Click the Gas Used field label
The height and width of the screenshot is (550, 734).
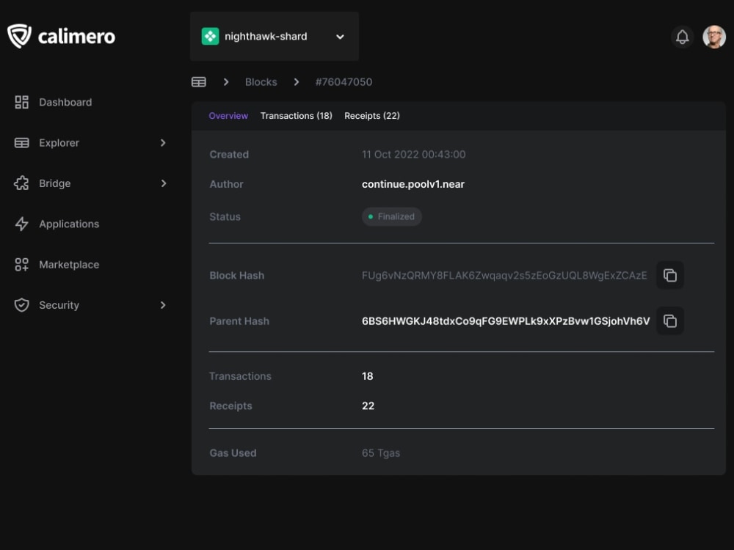[233, 452]
